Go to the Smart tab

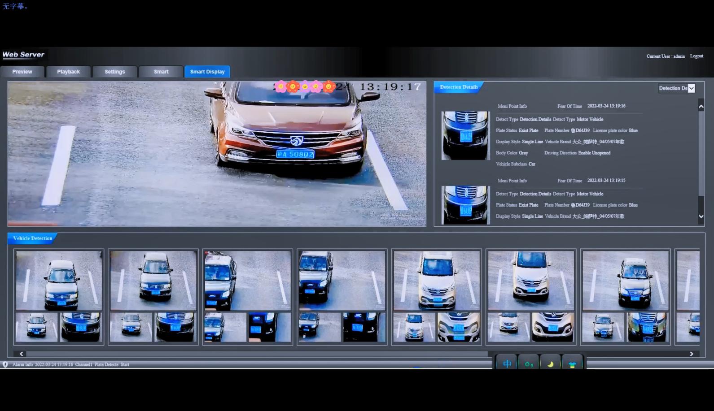click(161, 72)
